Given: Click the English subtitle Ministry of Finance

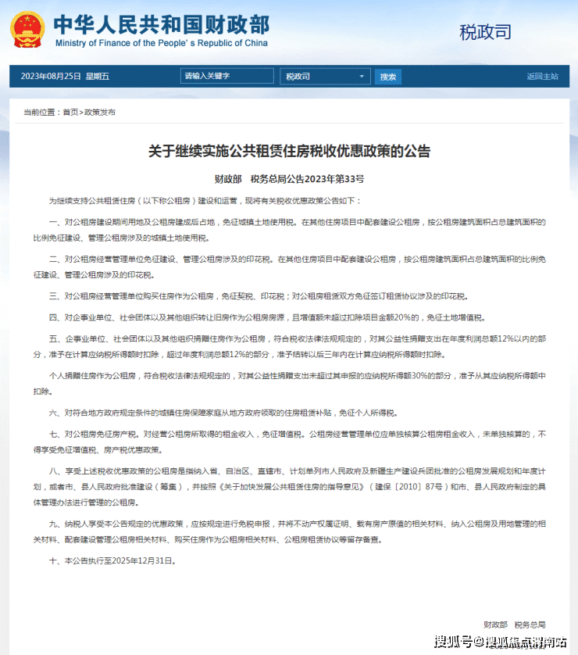Looking at the screenshot, I should pos(162,43).
